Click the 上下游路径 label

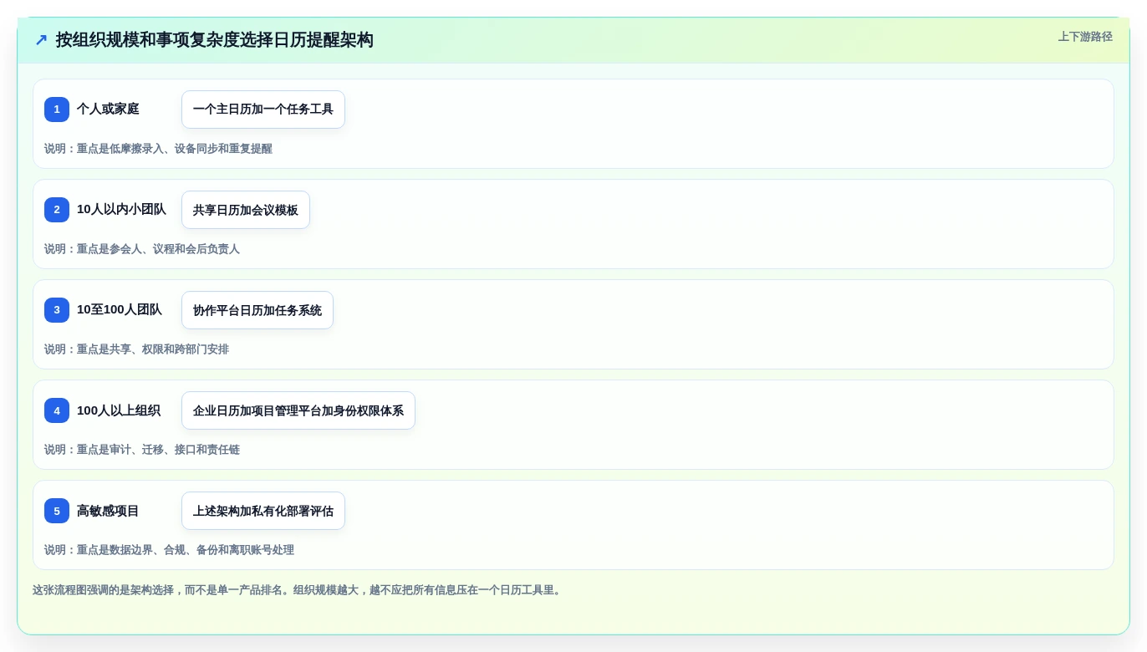pyautogui.click(x=1085, y=37)
